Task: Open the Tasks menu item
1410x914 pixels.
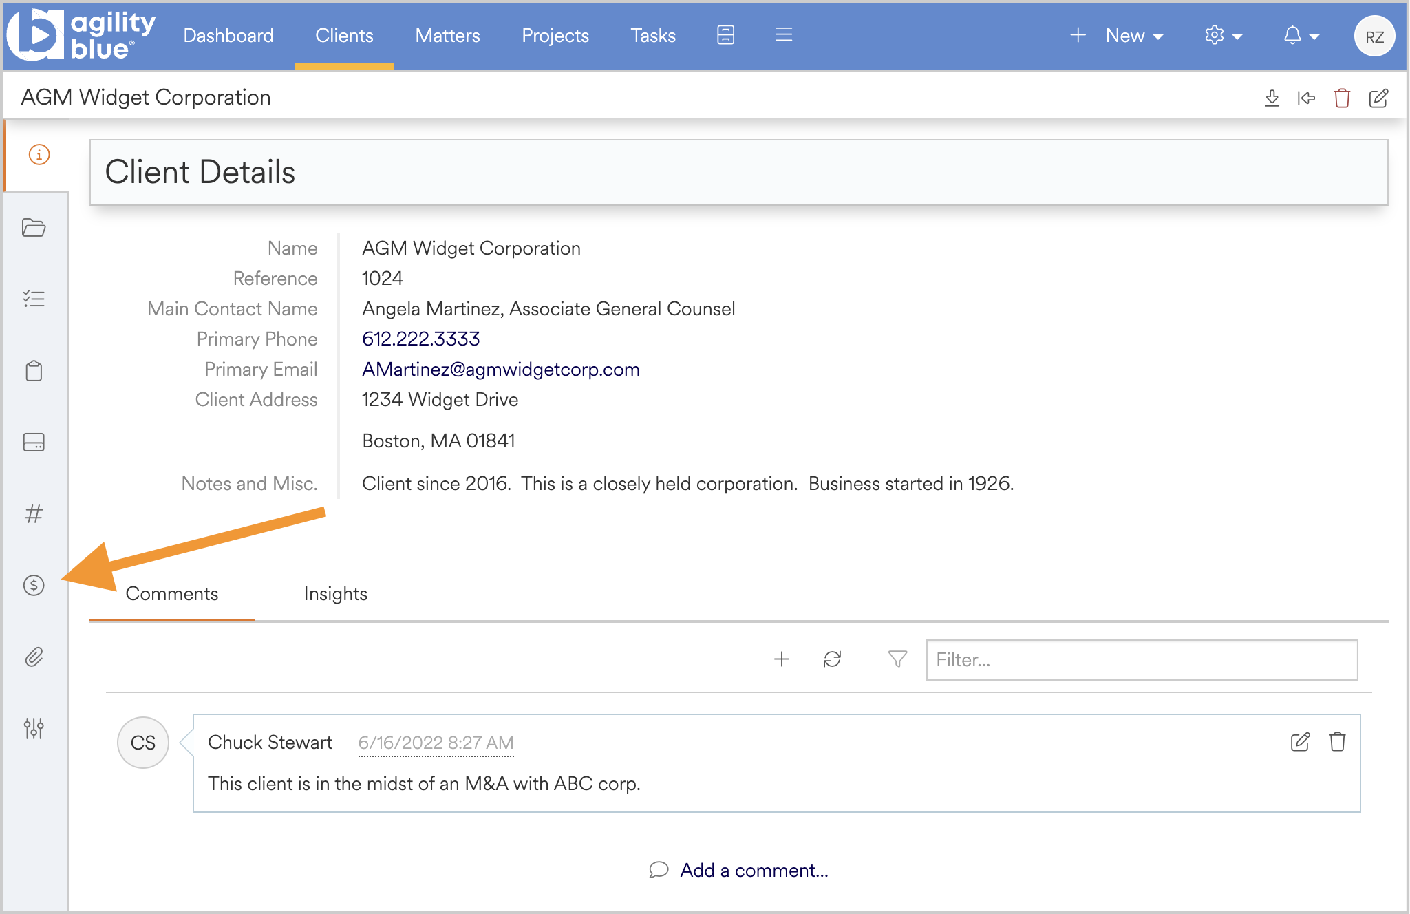Action: [653, 36]
